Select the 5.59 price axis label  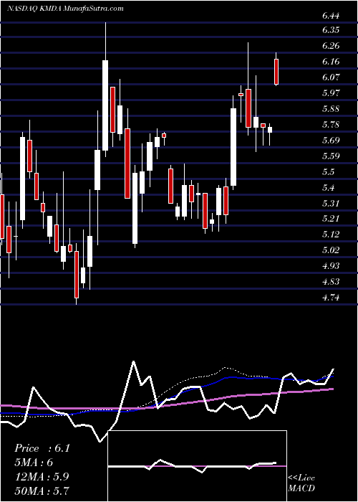tap(331, 156)
